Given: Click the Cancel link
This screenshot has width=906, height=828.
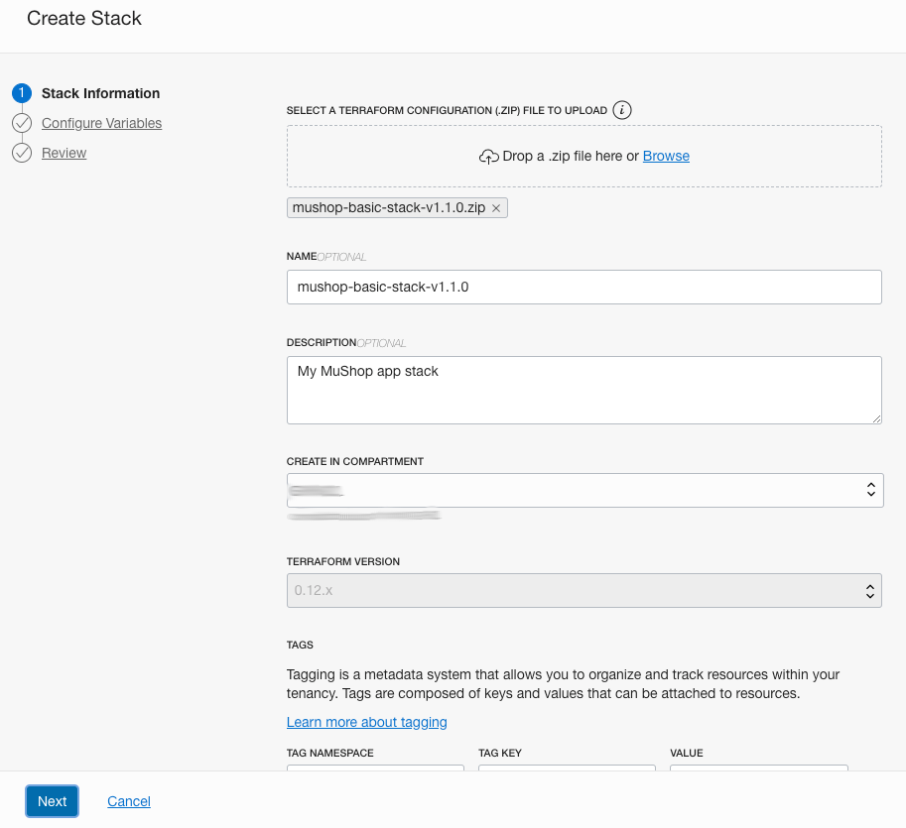Looking at the screenshot, I should pos(128,801).
